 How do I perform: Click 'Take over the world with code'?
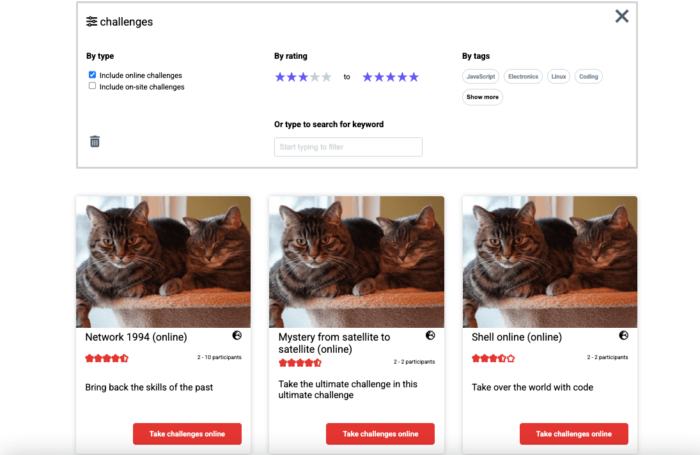(x=533, y=387)
